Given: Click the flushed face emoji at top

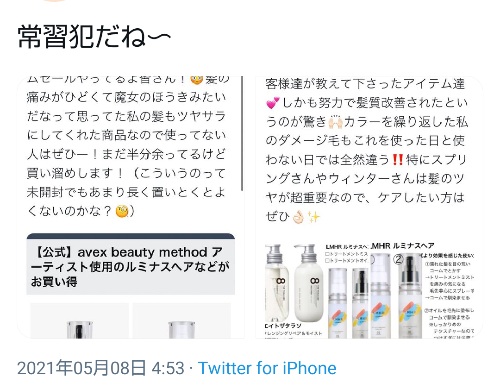Looking at the screenshot, I should (x=197, y=79).
